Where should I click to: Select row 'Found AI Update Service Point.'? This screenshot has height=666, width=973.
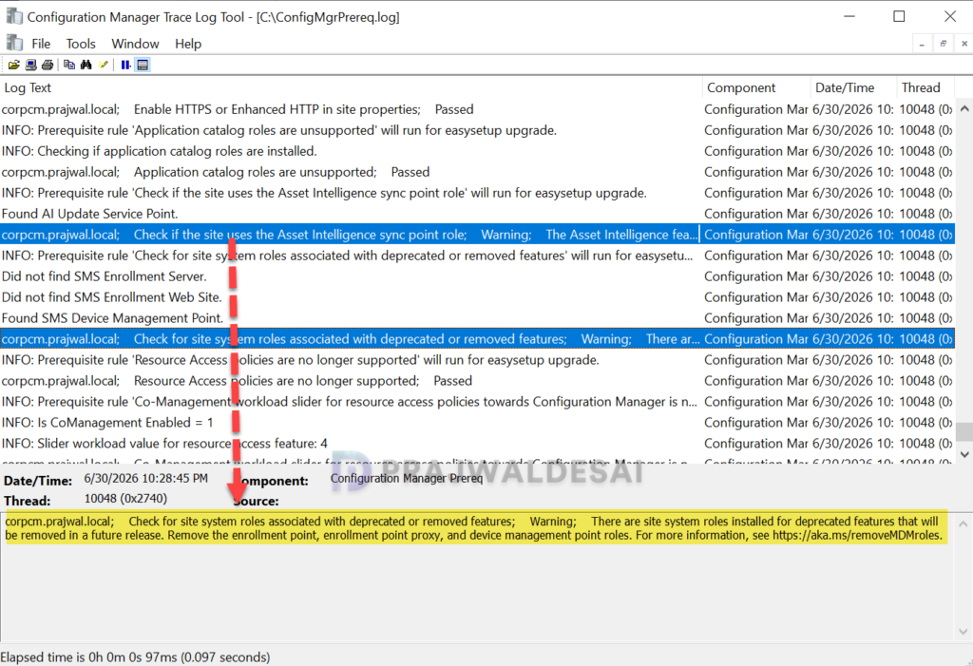(x=477, y=214)
